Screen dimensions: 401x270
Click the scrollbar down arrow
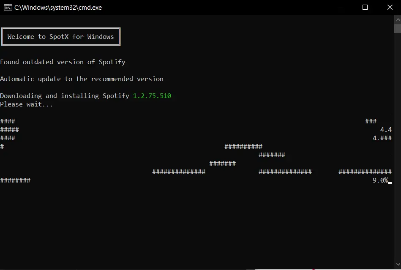(398, 265)
